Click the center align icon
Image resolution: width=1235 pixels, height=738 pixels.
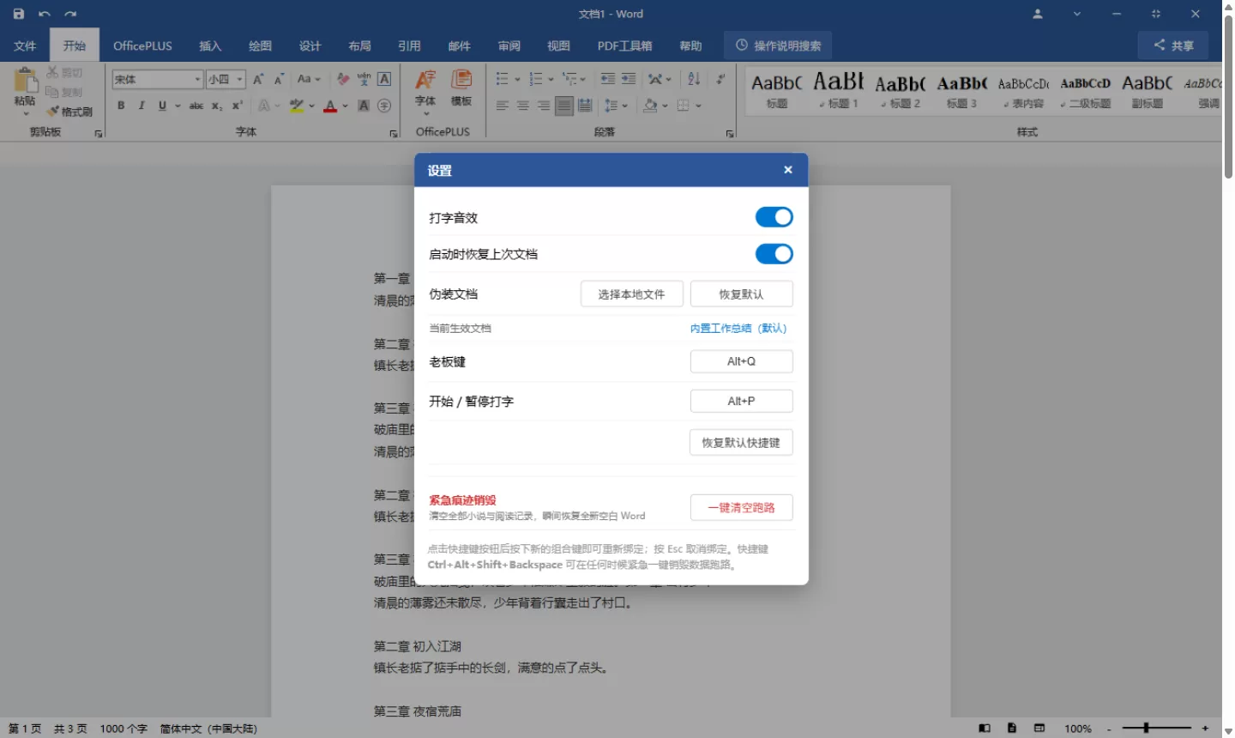pos(522,106)
